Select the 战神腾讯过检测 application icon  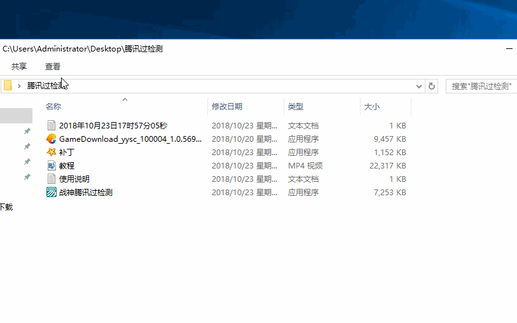tap(51, 192)
